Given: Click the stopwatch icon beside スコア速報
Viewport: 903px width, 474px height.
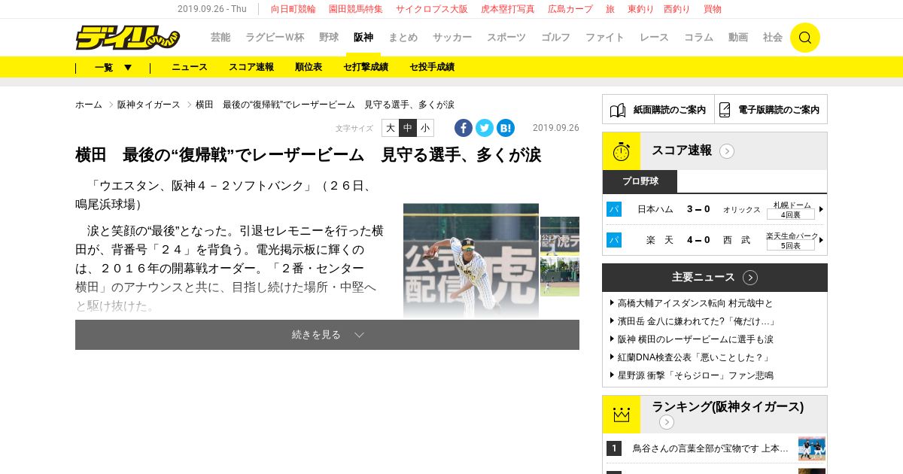Looking at the screenshot, I should coord(622,151).
